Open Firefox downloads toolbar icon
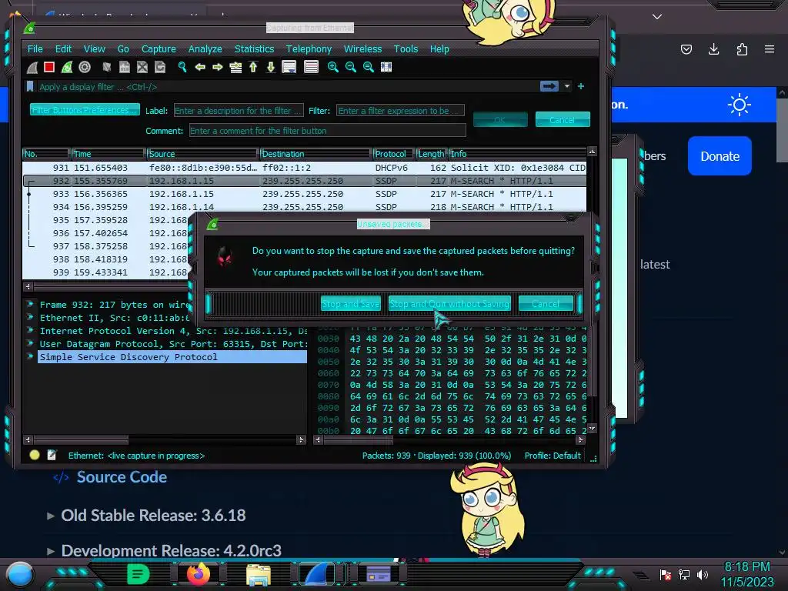This screenshot has width=788, height=591. pyautogui.click(x=713, y=48)
